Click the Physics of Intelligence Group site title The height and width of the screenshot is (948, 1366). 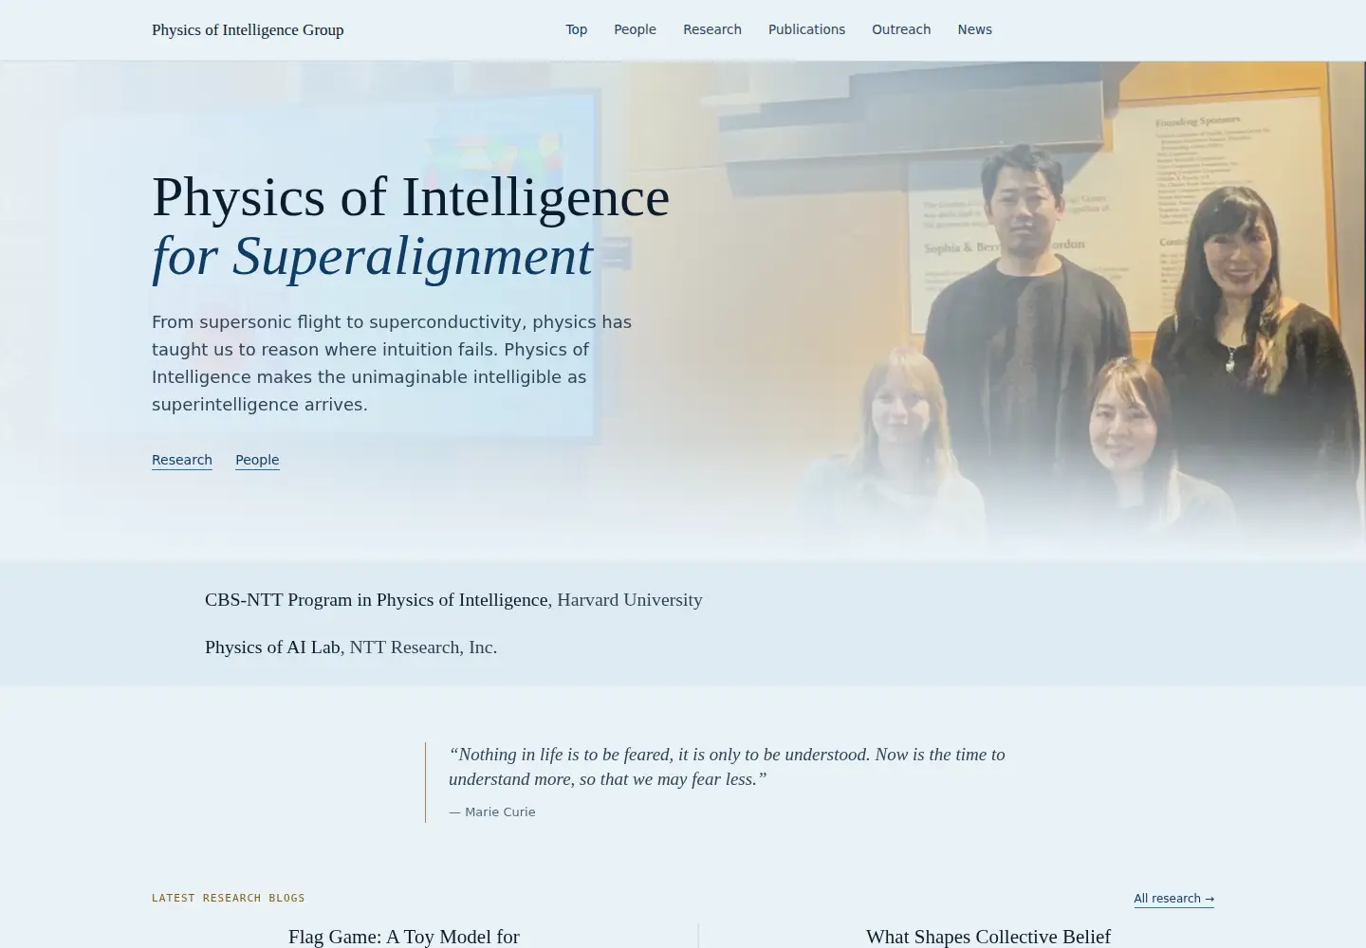(x=248, y=30)
